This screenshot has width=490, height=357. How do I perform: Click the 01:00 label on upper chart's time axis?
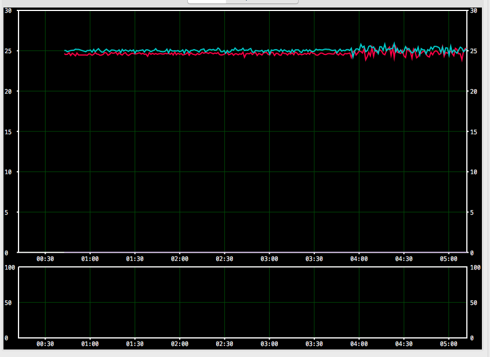pos(90,259)
